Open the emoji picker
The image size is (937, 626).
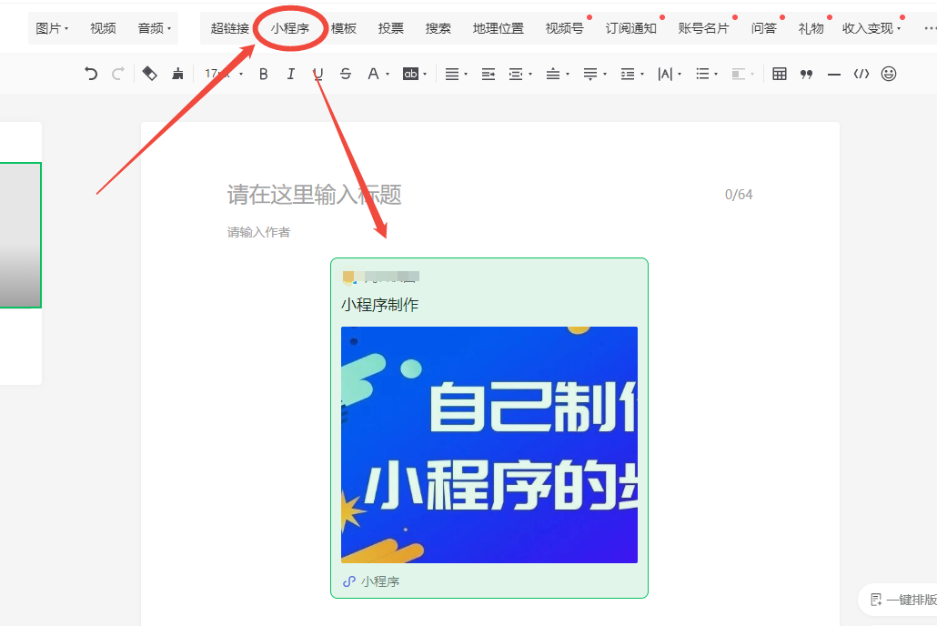(x=889, y=74)
